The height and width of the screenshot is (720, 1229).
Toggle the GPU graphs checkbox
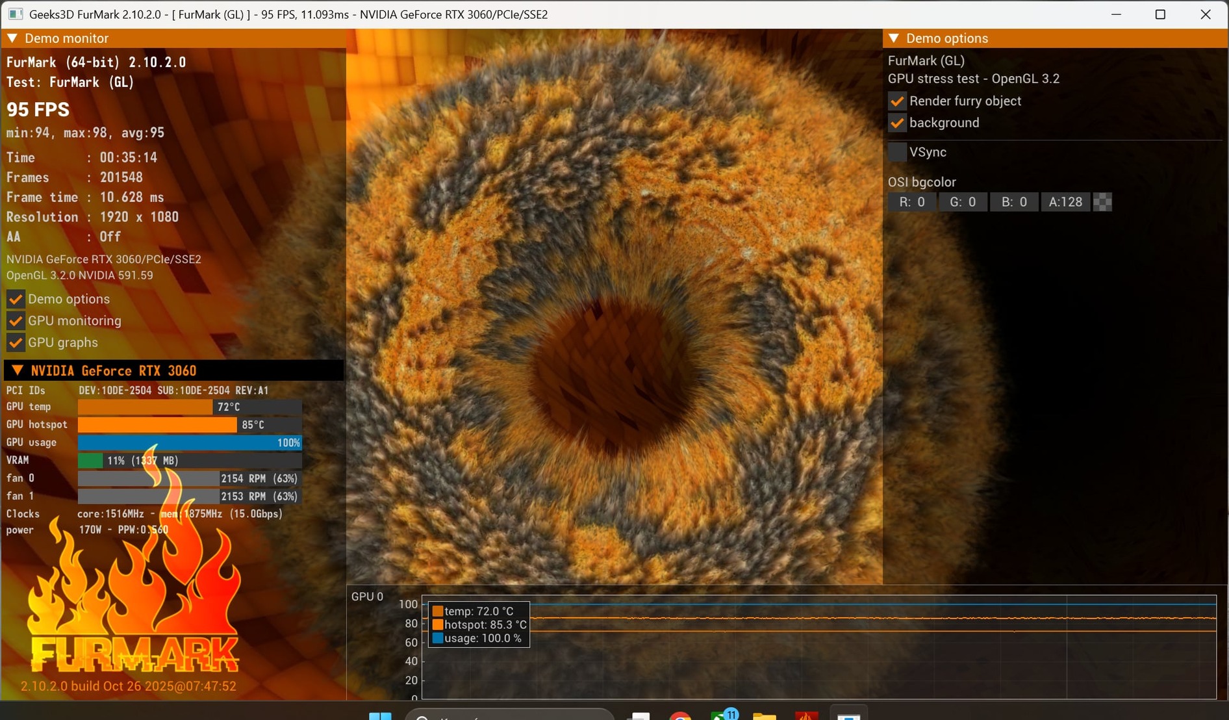pyautogui.click(x=16, y=342)
